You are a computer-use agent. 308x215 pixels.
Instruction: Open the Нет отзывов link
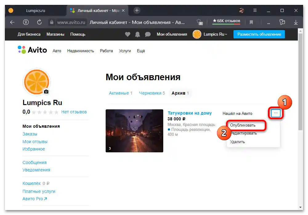(74, 112)
